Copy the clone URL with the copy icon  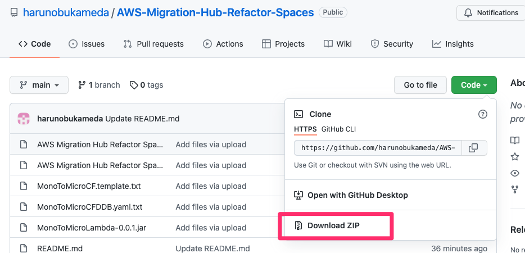(x=474, y=148)
